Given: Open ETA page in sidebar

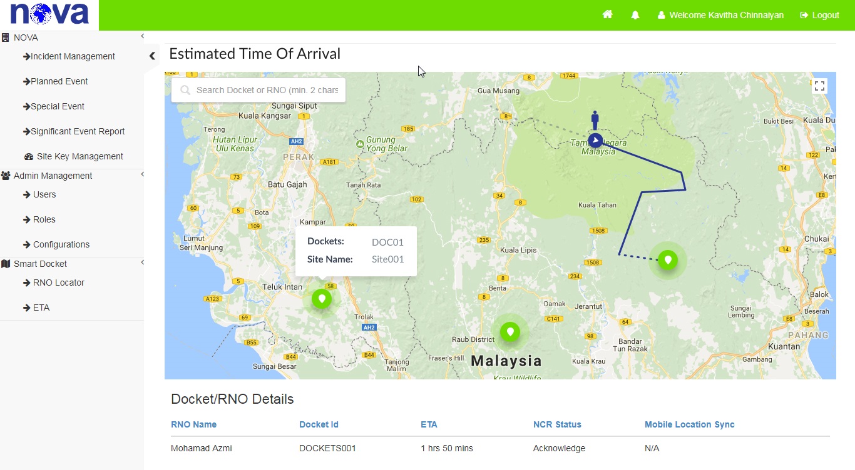Looking at the screenshot, I should pyautogui.click(x=36, y=307).
